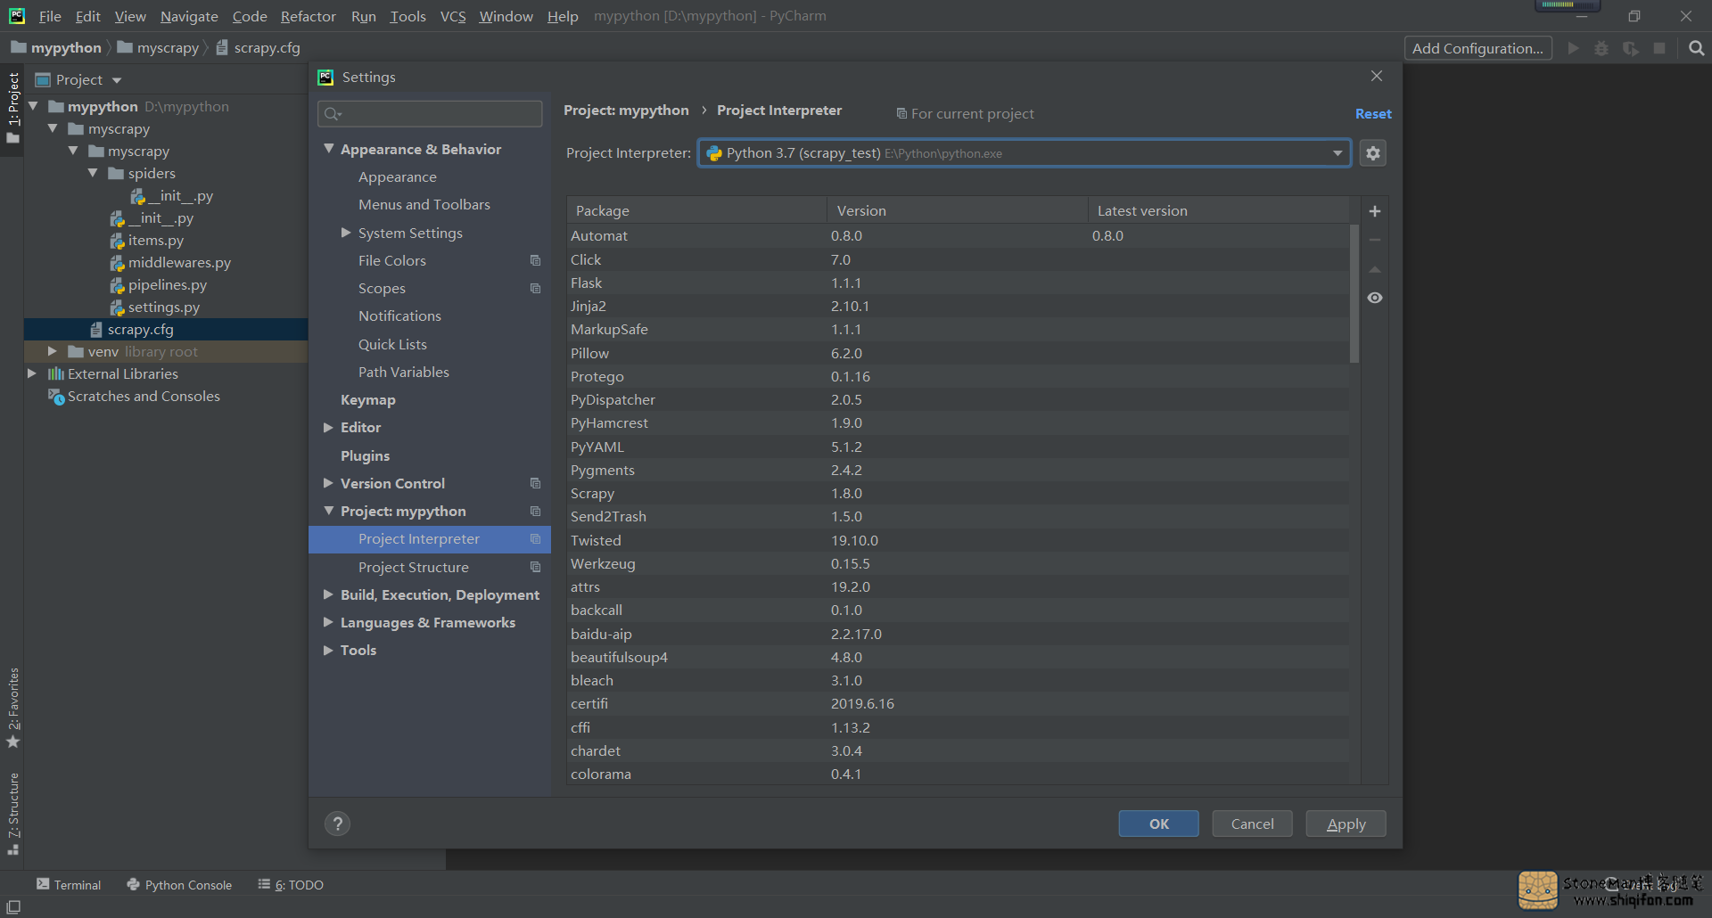Click project-level icon next to Project Structure
This screenshot has width=1712, height=918.
535,567
